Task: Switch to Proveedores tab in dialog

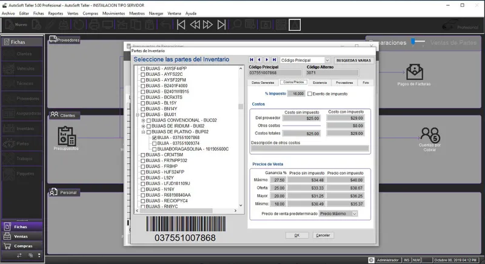Action: tap(344, 83)
